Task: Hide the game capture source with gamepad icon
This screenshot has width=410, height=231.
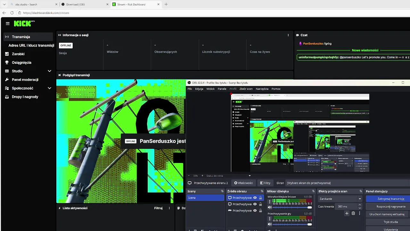Action: point(255,210)
